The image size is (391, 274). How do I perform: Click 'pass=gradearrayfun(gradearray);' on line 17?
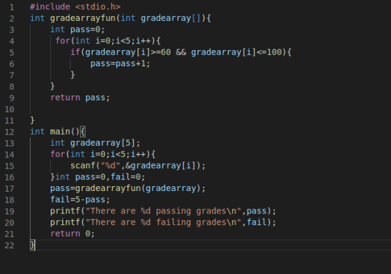coord(128,188)
